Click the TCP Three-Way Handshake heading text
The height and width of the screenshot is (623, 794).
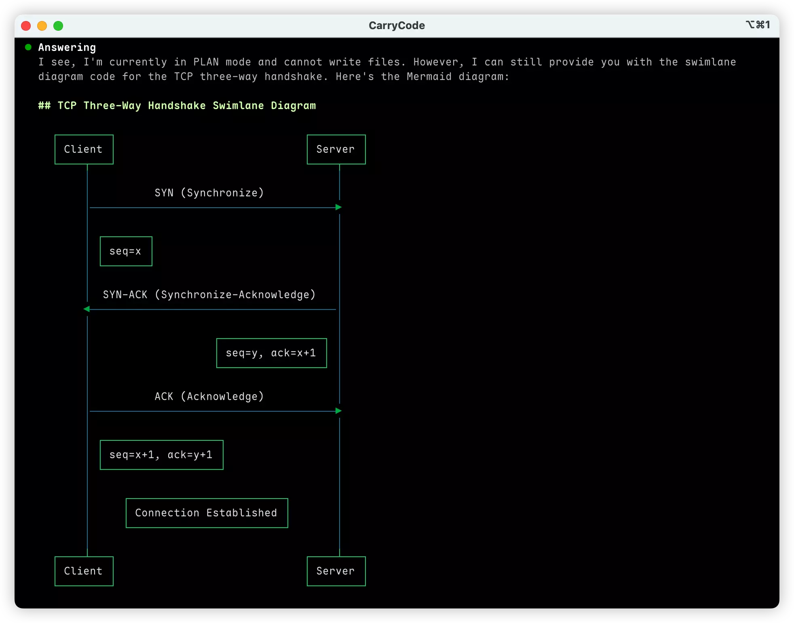177,105
